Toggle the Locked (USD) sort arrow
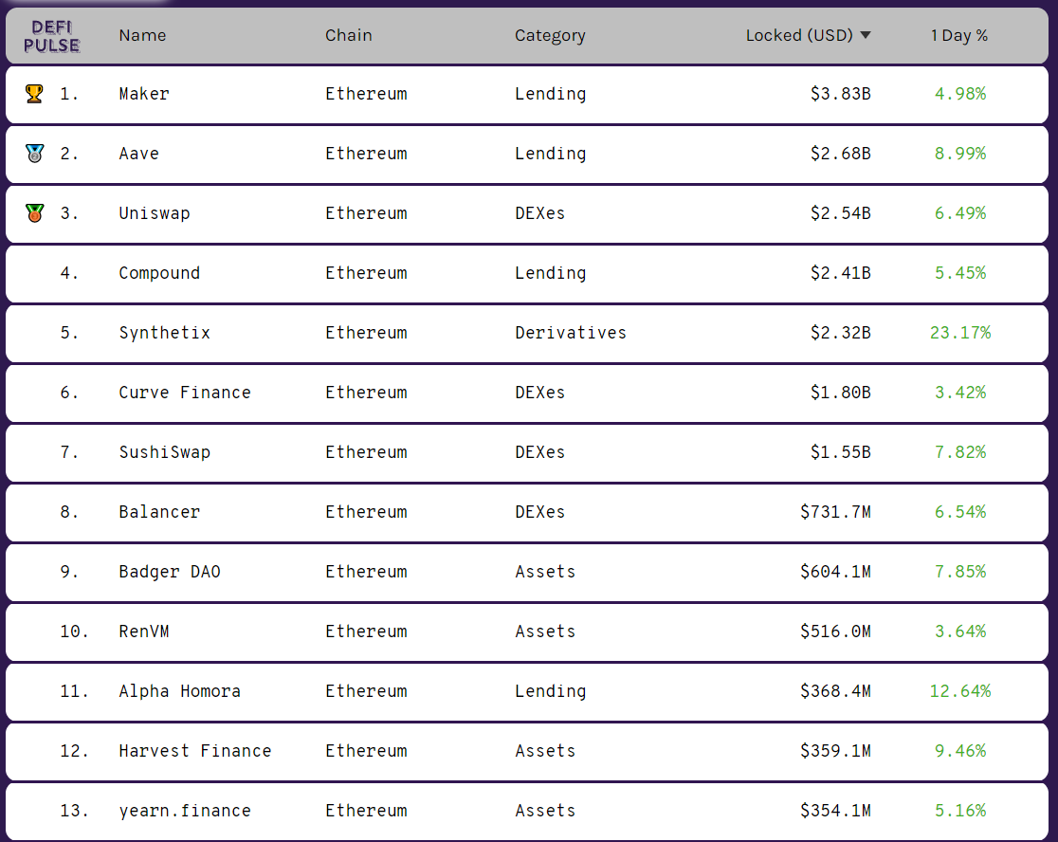Viewport: 1058px width, 842px height. (x=865, y=36)
